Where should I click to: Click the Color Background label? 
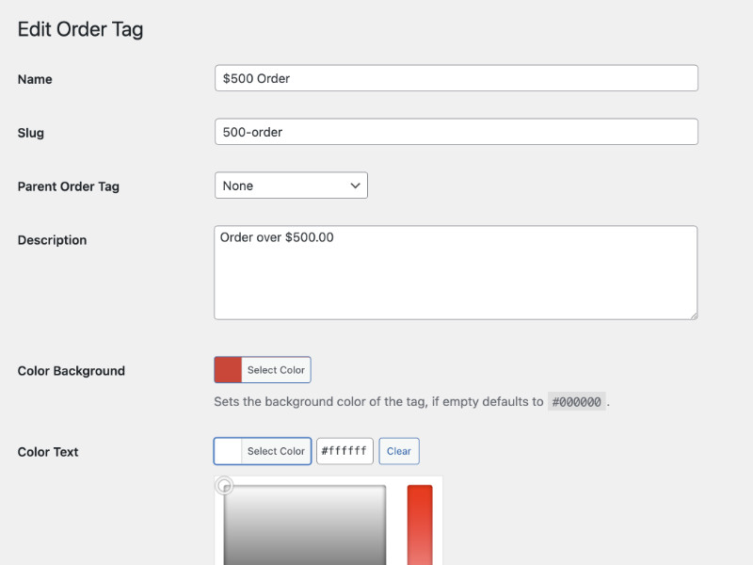click(72, 371)
